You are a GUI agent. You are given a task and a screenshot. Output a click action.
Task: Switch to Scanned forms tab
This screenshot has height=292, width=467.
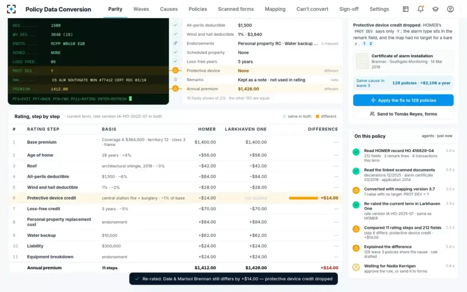[x=236, y=9]
